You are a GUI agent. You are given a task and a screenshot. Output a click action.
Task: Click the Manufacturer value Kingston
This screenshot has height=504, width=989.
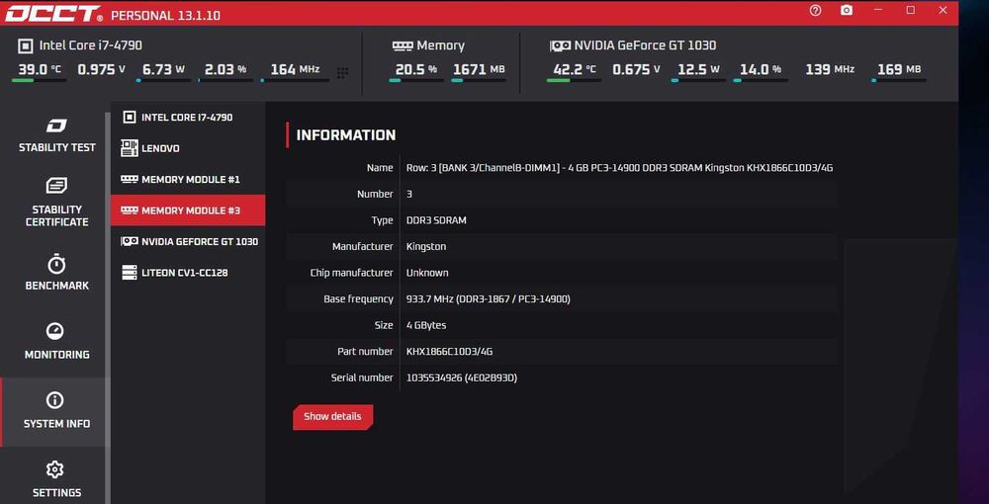pyautogui.click(x=426, y=246)
